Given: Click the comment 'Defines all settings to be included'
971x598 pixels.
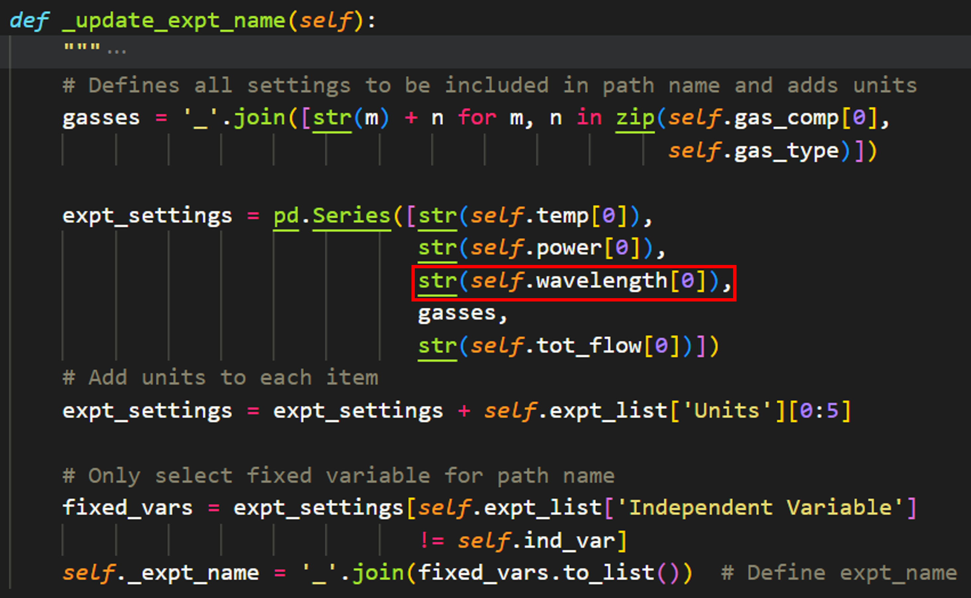Looking at the screenshot, I should click(x=306, y=85).
